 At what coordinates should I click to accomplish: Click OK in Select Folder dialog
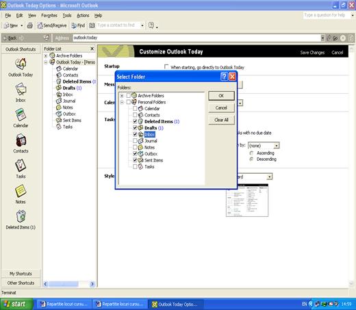(221, 96)
